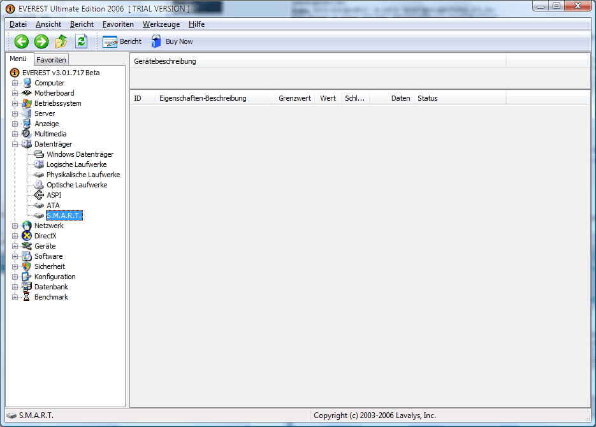
Task: Click the Windows Datenträger disk icon
Action: click(39, 154)
